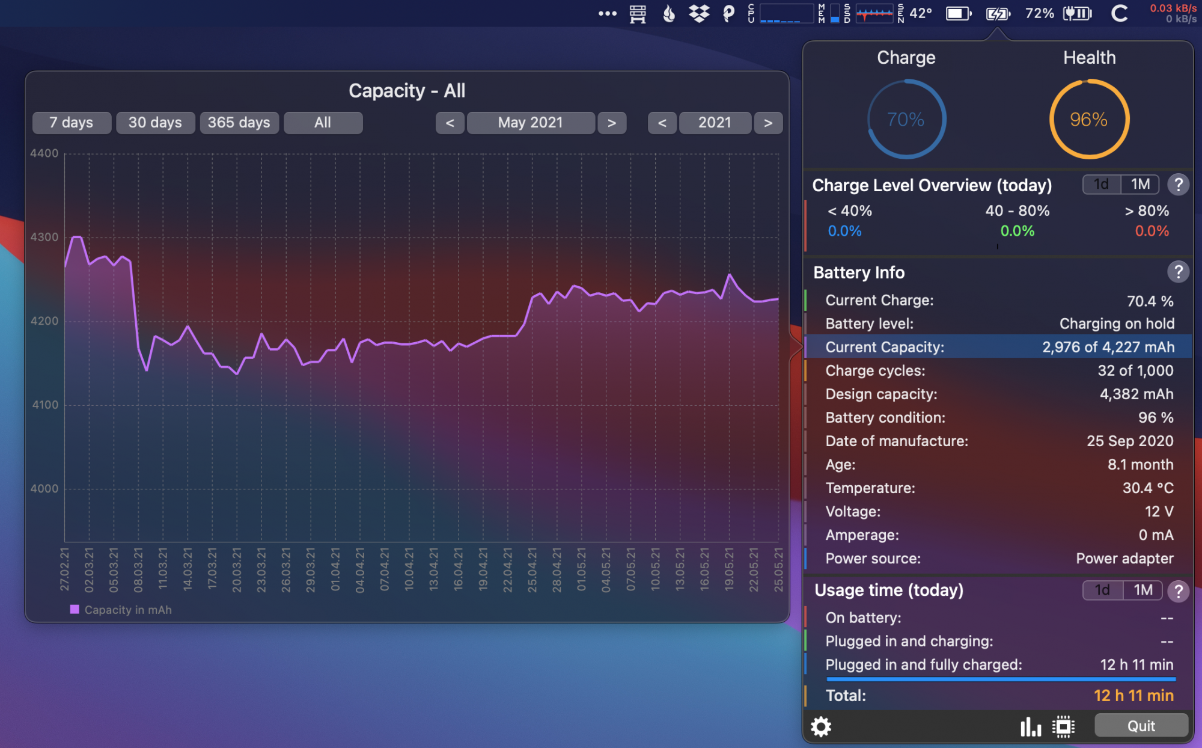1202x748 pixels.
Task: Click the purple Capacity in mAh legend swatch
Action: 75,609
